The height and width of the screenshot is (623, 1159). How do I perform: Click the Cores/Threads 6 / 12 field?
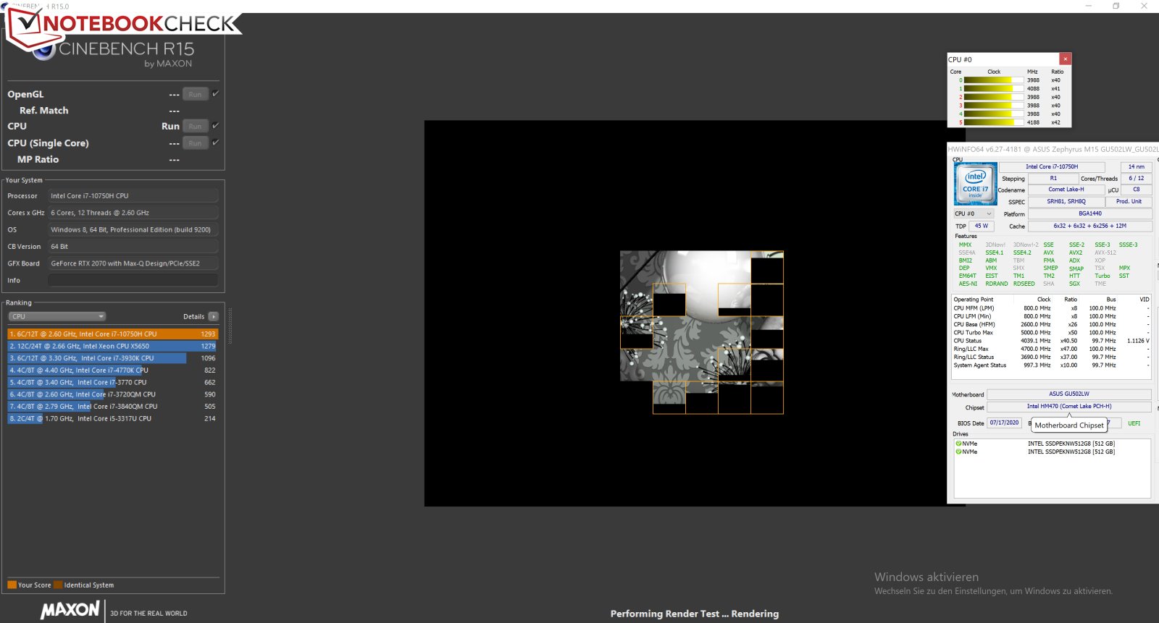[x=1136, y=178]
